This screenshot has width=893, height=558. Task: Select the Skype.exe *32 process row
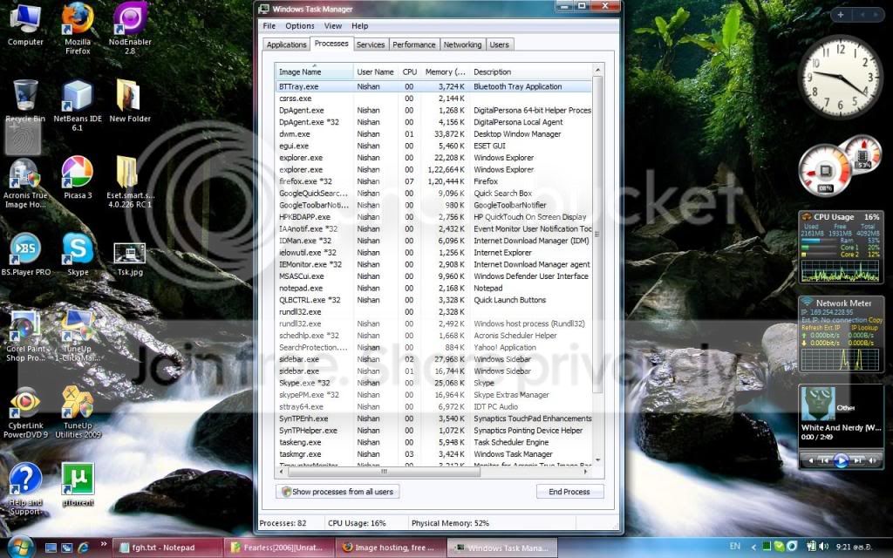point(433,383)
